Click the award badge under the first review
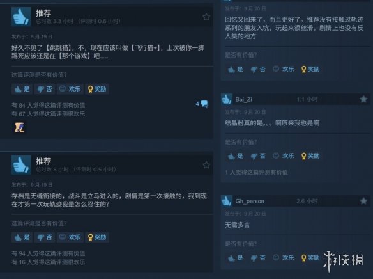Viewport: 373px width, 279px height. click(x=20, y=127)
